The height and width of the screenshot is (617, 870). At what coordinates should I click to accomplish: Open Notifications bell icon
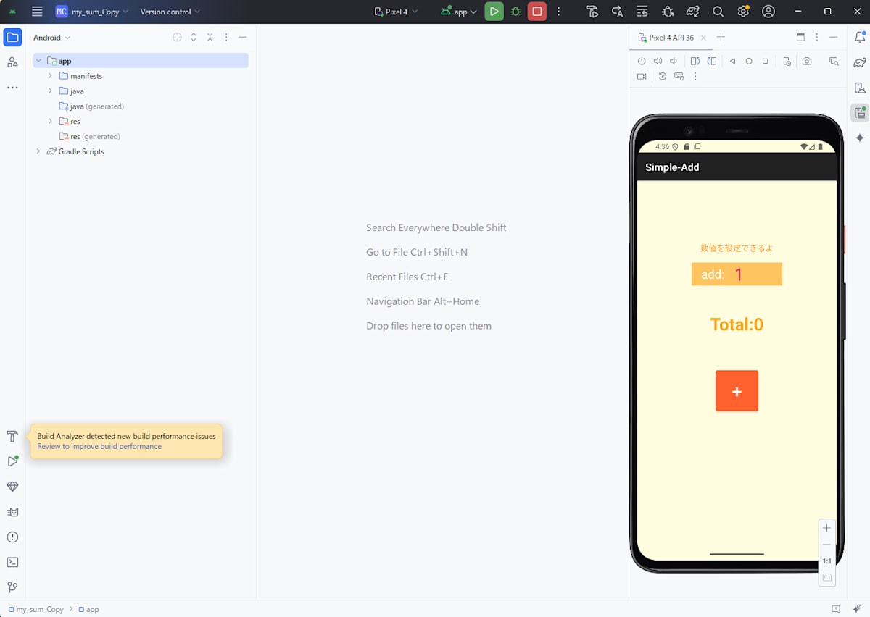coord(860,37)
